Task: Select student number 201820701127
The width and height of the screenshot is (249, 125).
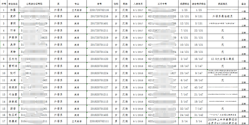Action: pos(99,87)
